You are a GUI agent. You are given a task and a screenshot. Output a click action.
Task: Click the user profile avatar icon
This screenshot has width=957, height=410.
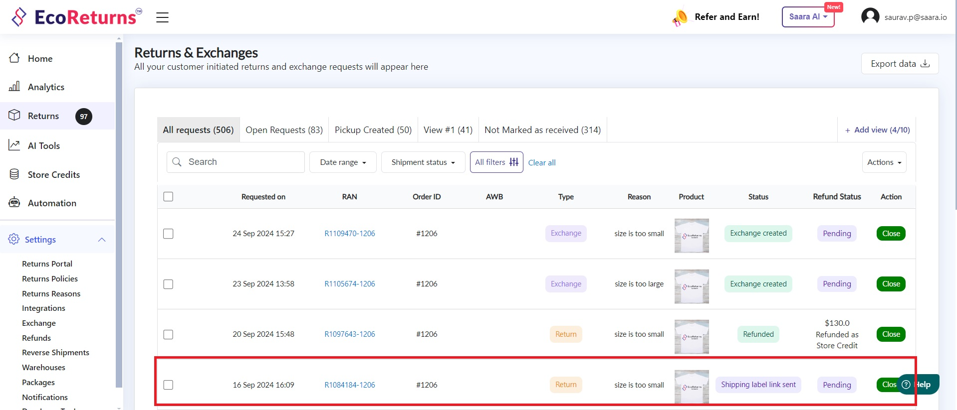tap(870, 17)
